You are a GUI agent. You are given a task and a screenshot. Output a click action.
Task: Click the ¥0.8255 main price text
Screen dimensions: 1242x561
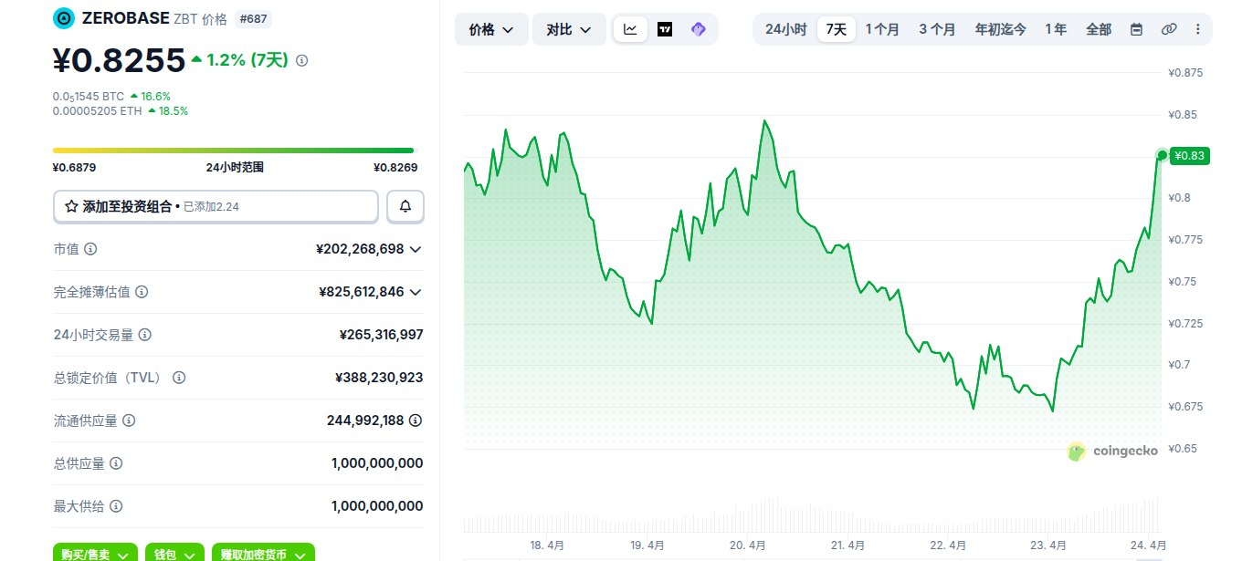pos(119,60)
